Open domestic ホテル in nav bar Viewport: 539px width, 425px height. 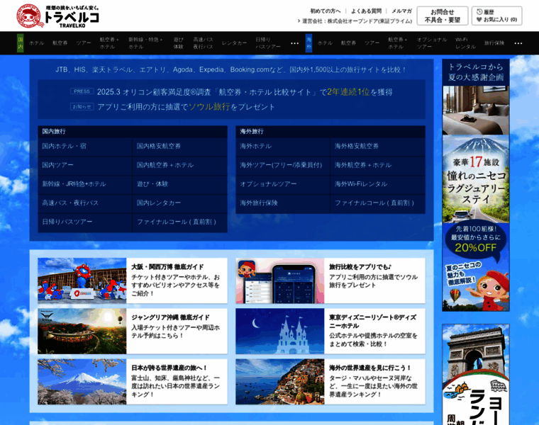[36, 43]
